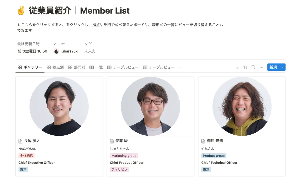This screenshot has height=179, width=300.
Task: Expand the dropdown arrow next to 新規
Action: (x=282, y=67)
